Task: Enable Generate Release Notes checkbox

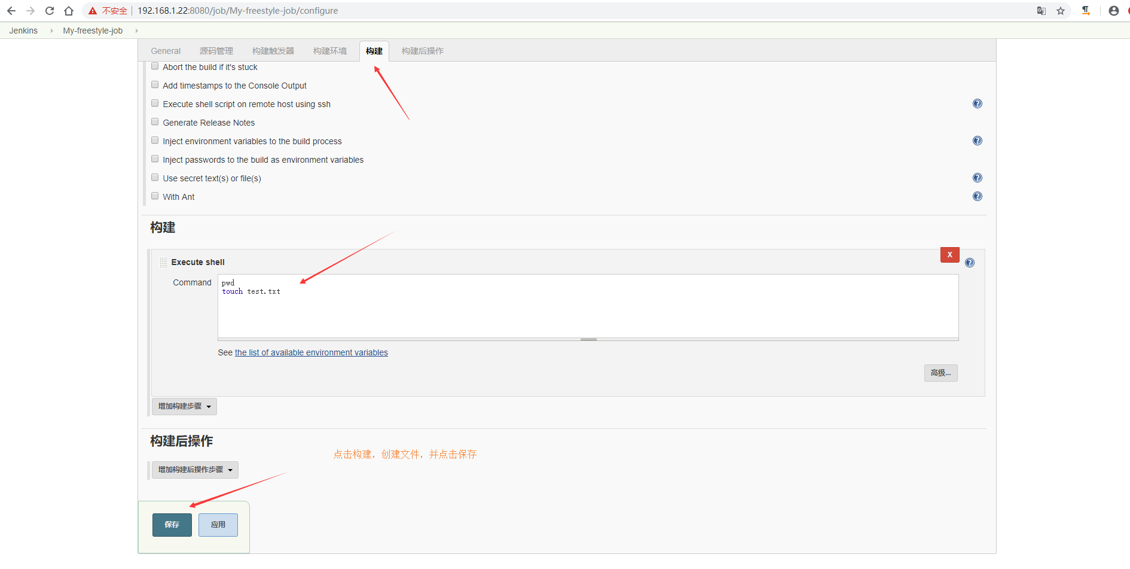Action: click(x=155, y=122)
